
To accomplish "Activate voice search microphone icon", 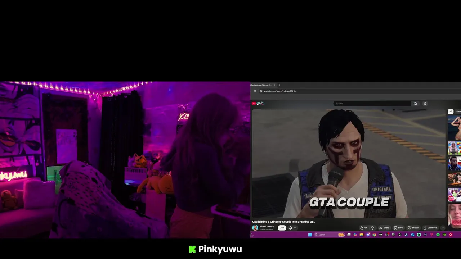I will click(425, 103).
